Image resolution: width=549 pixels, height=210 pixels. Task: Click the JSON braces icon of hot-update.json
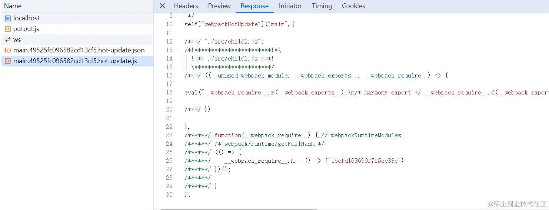pos(8,50)
